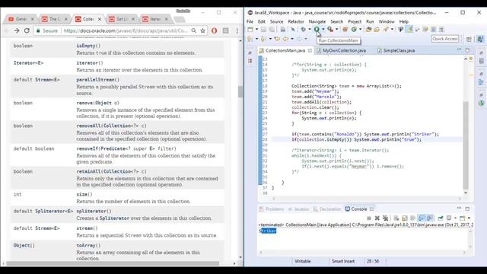Viewport: 487px width, 274px height.
Task: Click Remove All Terminated Launches icon
Action: point(386,218)
